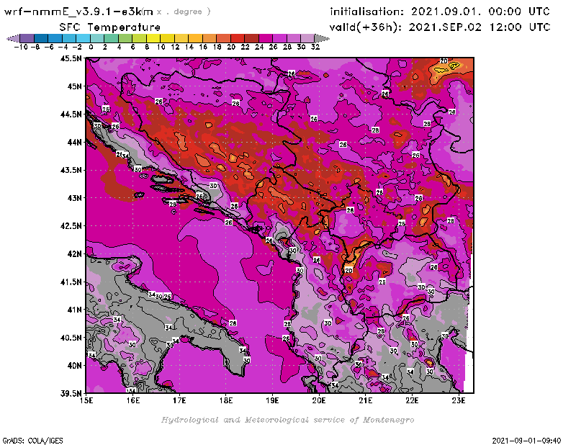The height and width of the screenshot is (445, 576).
Task: Click the 'wrf-nmmE_v3.9.1-e3km' model label
Action: pyautogui.click(x=78, y=12)
